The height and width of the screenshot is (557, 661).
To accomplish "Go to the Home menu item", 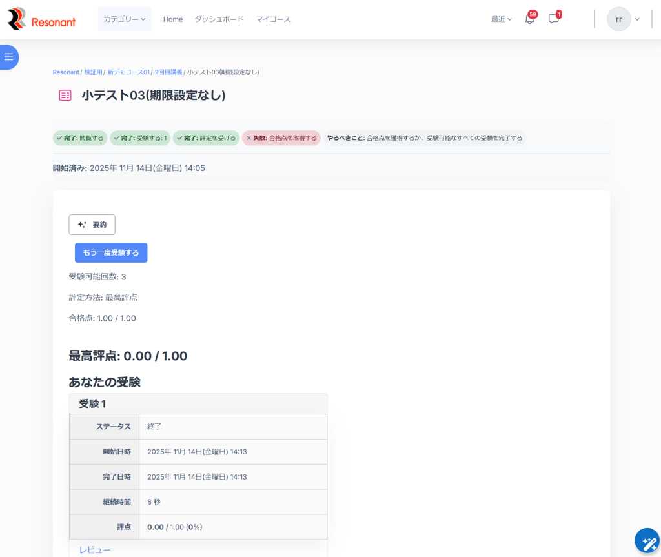I will click(173, 19).
